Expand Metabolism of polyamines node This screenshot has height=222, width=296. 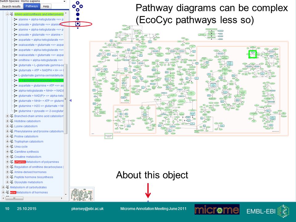7,162
